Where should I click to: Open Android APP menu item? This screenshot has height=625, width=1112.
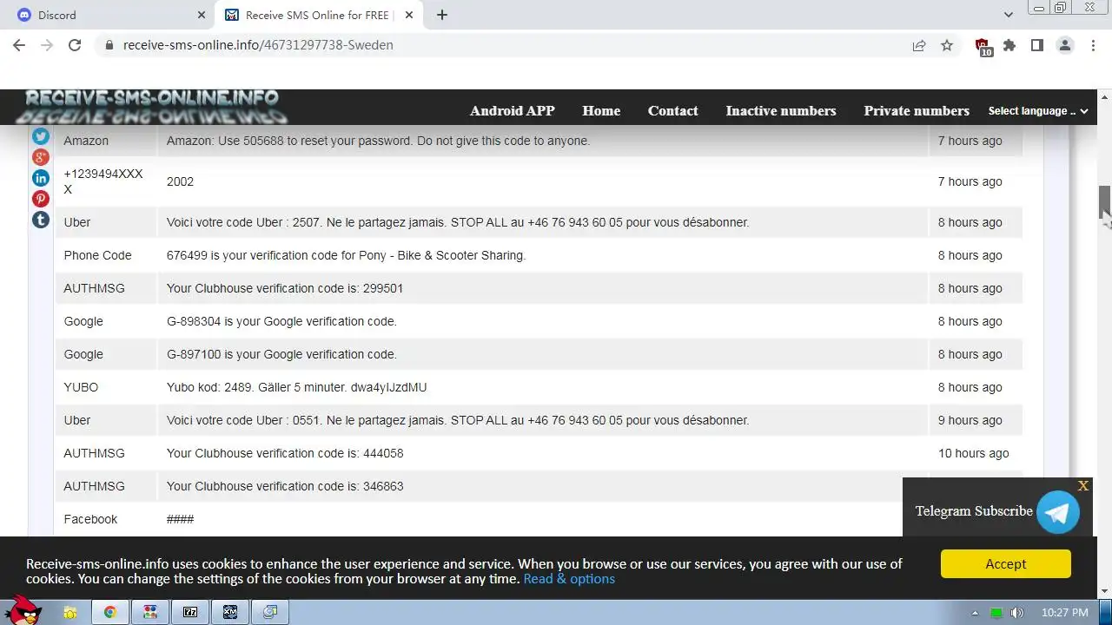pos(513,111)
